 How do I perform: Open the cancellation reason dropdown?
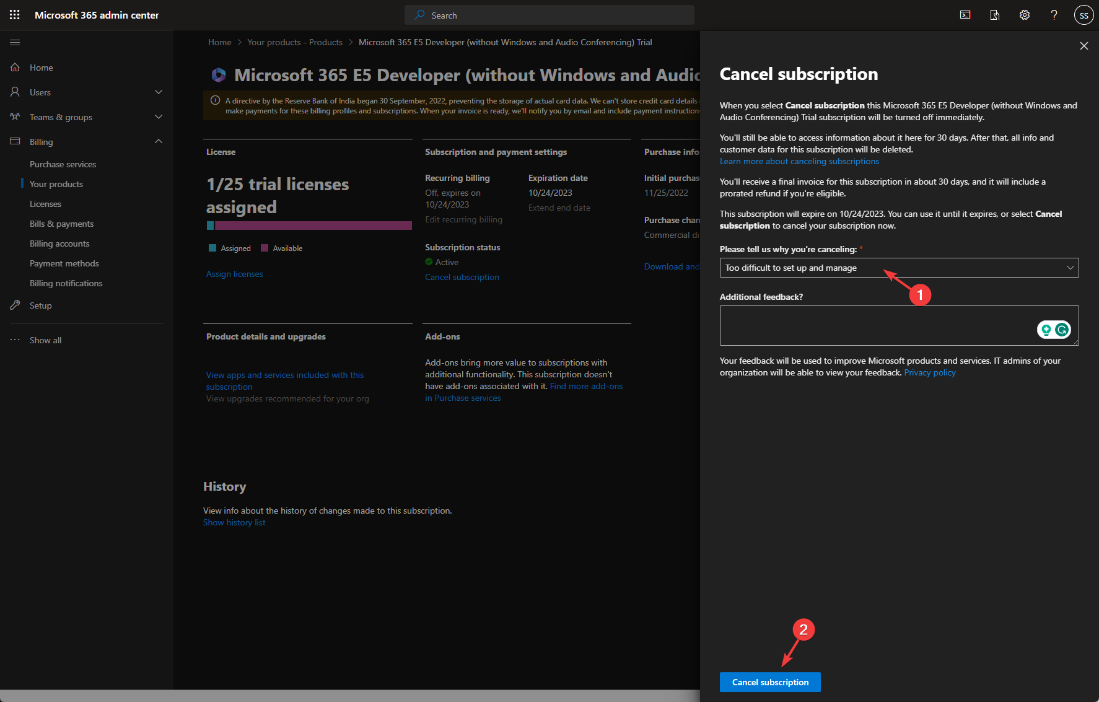(x=899, y=268)
